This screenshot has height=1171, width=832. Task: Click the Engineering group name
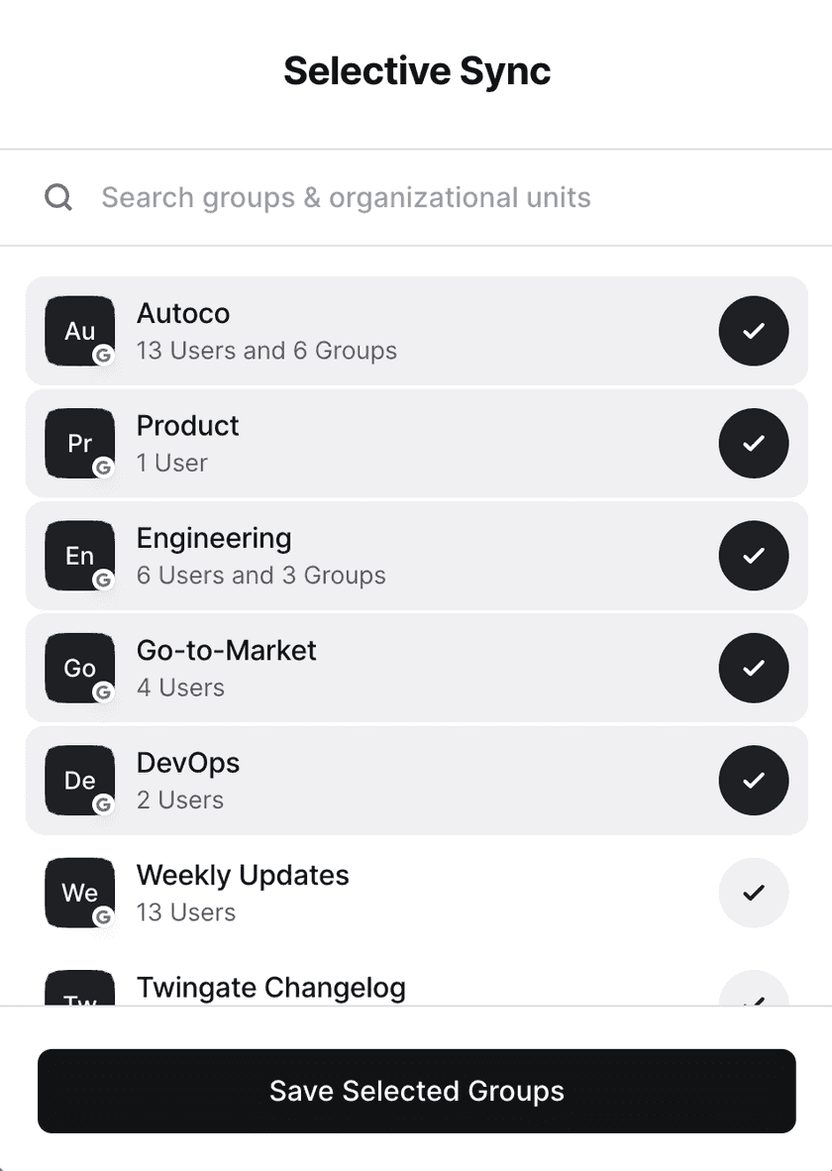tap(214, 538)
